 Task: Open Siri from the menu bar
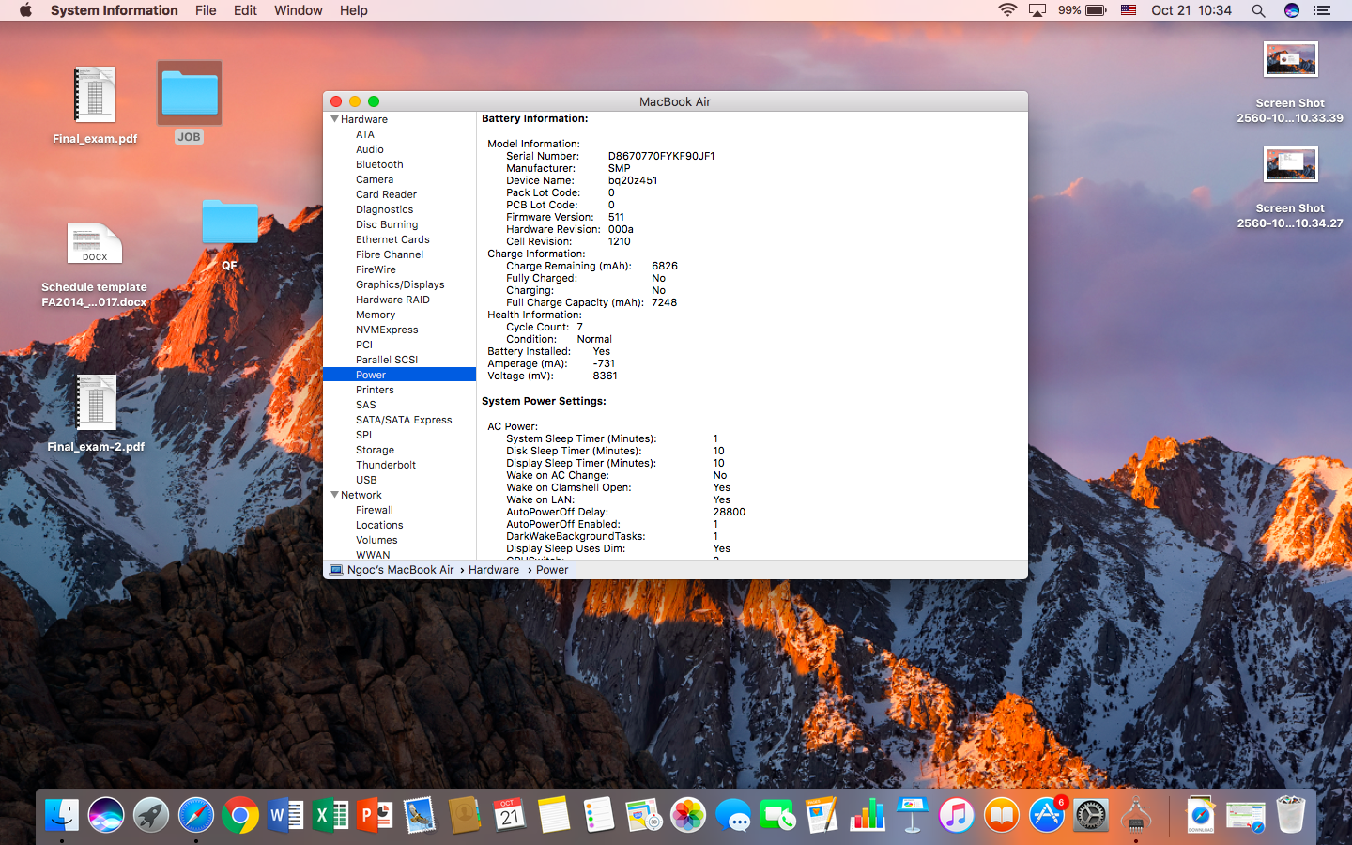[1292, 10]
